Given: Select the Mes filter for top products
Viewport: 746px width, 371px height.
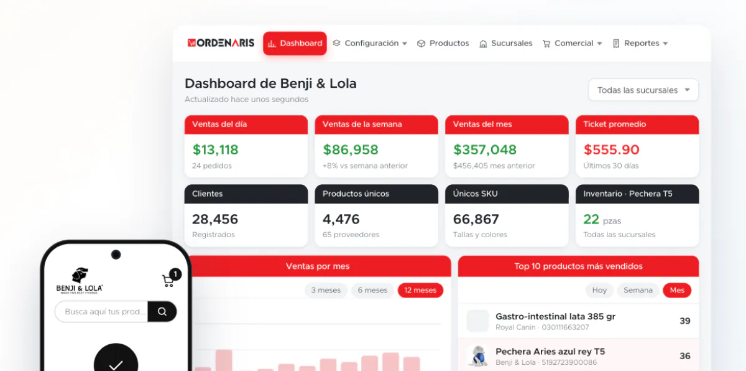Looking at the screenshot, I should 677,290.
